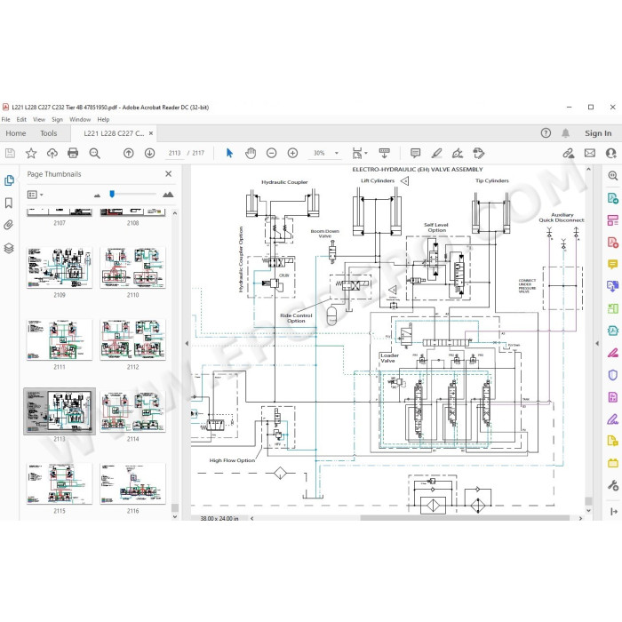The width and height of the screenshot is (622, 622).
Task: Select page 2116 thumbnail
Action: (x=133, y=483)
